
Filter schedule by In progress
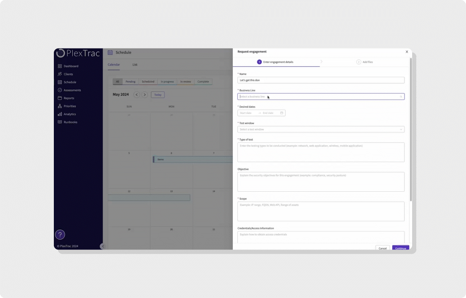(167, 82)
